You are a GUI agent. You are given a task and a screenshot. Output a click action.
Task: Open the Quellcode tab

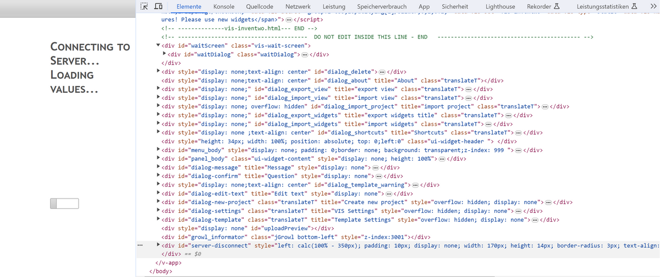tap(260, 7)
